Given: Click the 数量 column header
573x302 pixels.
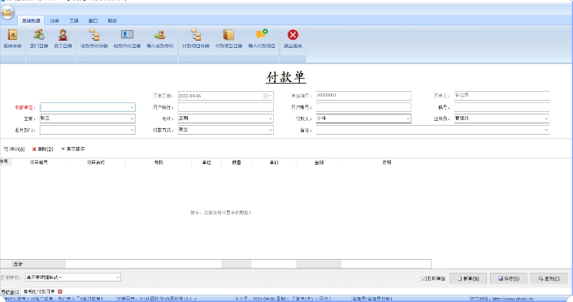Looking at the screenshot, I should click(237, 162).
